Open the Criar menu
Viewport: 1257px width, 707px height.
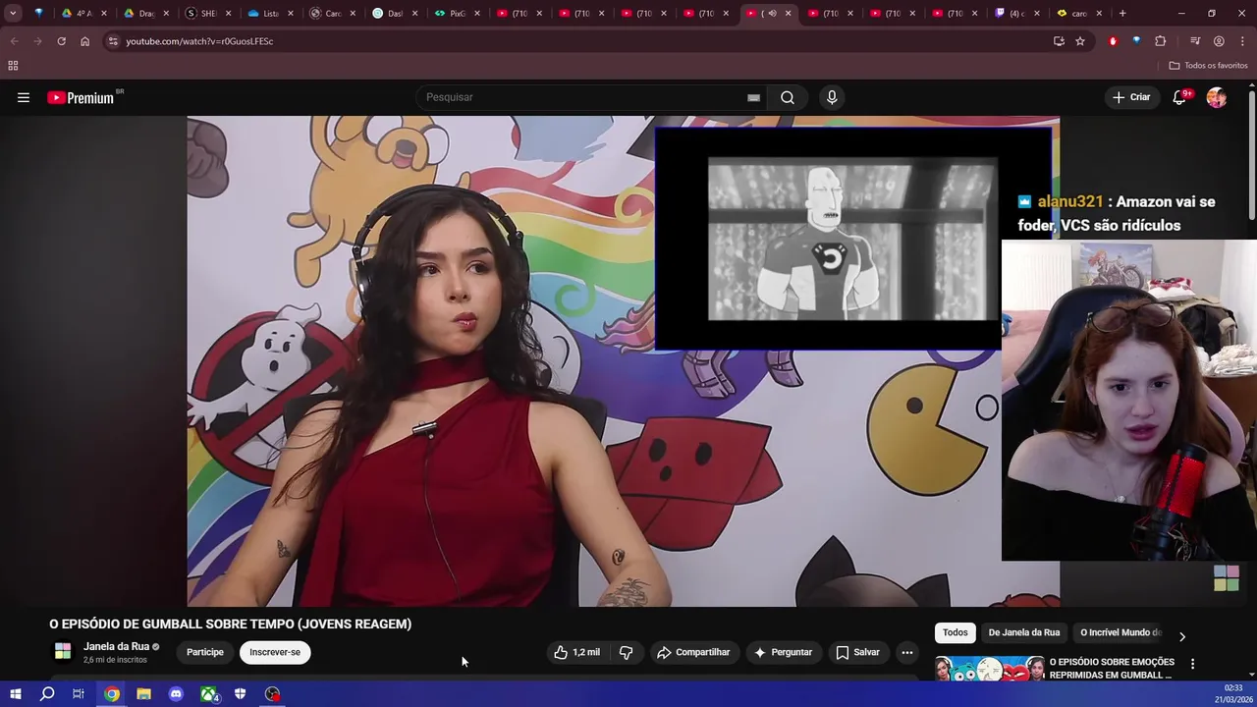point(1131,97)
